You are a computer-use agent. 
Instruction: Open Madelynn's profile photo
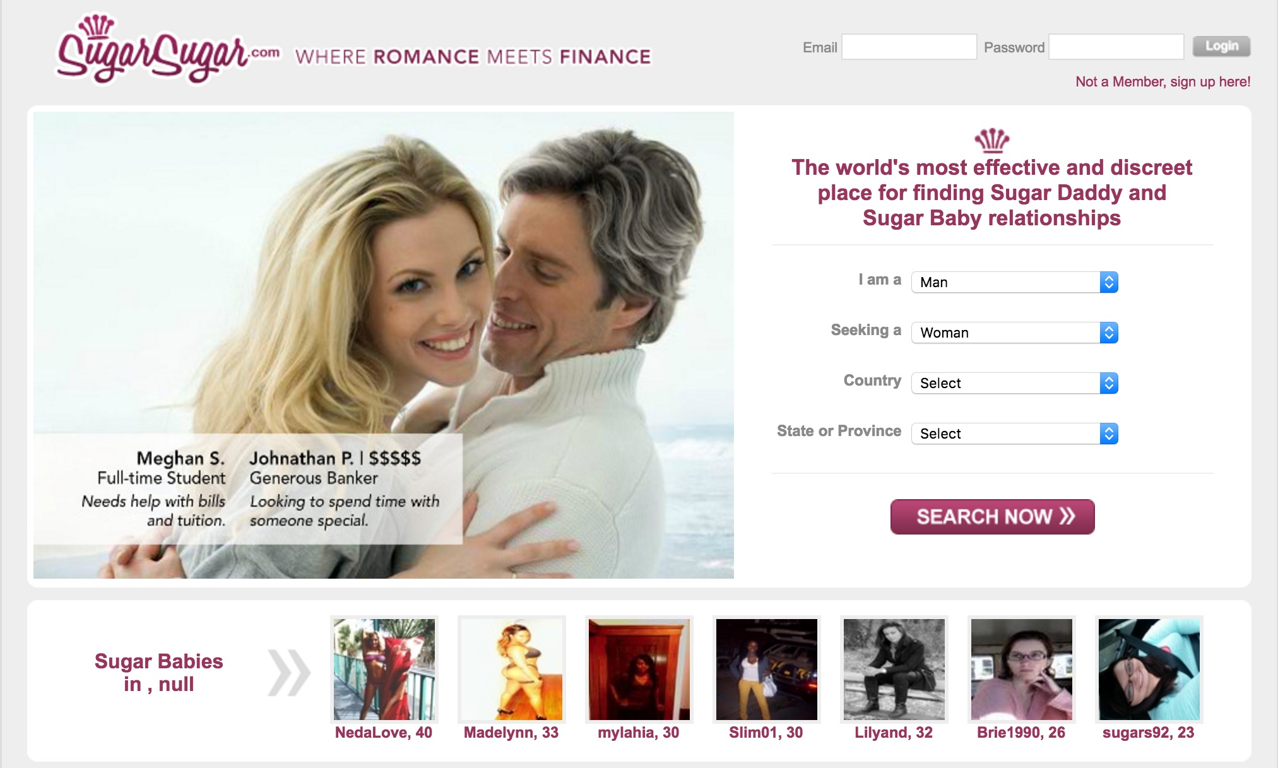511,670
